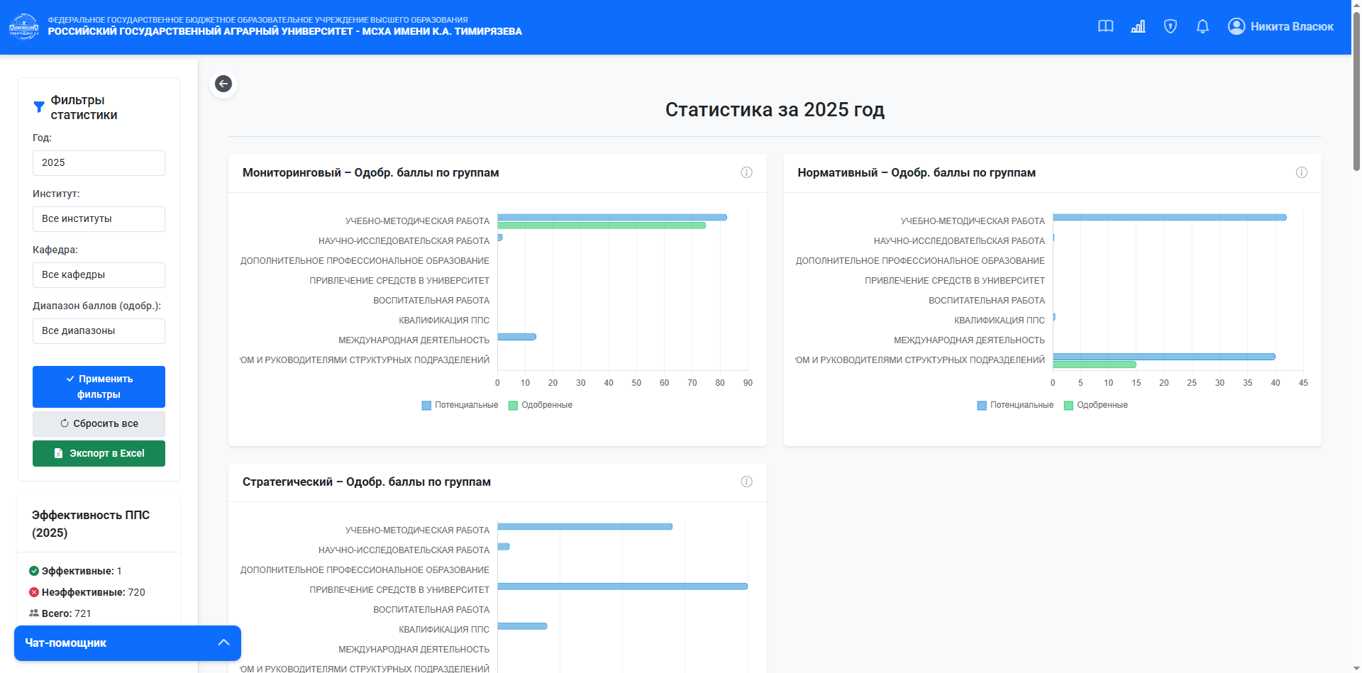
Task: Click the Статистика за 2025 год heading
Action: click(775, 110)
